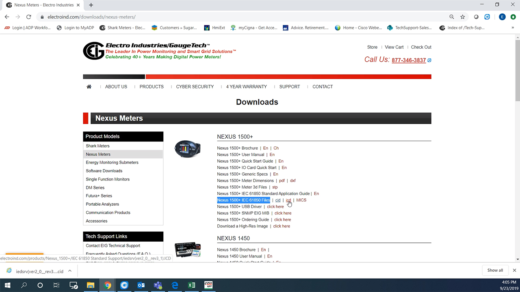Screen dimensions: 520x292
Task: Download IEC 61850 Files cid link
Action: pos(278,200)
